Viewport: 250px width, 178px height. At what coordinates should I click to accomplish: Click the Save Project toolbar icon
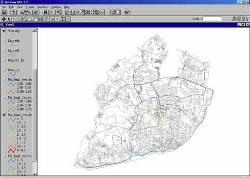(4, 13)
